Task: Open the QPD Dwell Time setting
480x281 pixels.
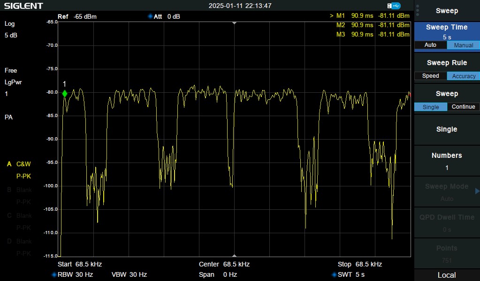Action: [447, 222]
